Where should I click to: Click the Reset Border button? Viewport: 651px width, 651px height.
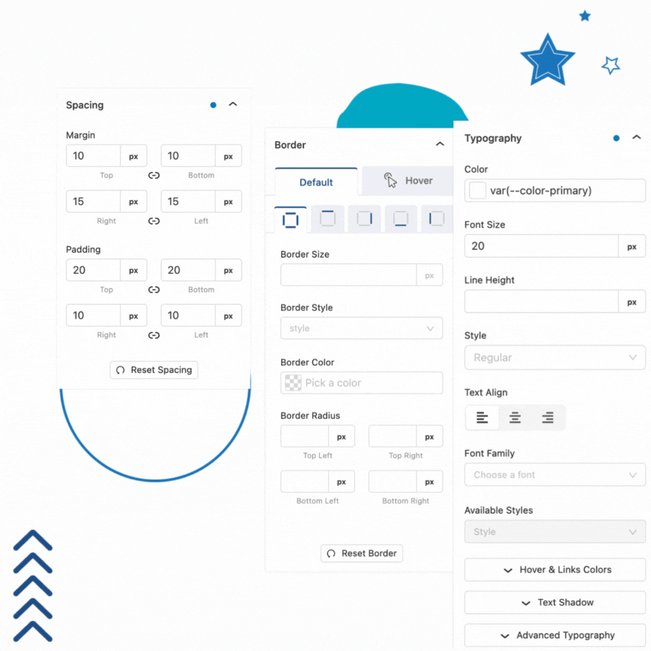[361, 553]
